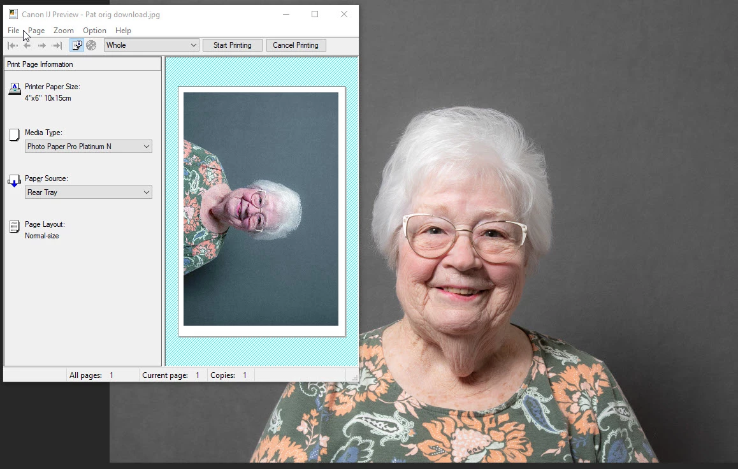
Task: Toggle the Print Page Information view icon
Action: pyautogui.click(x=76, y=45)
